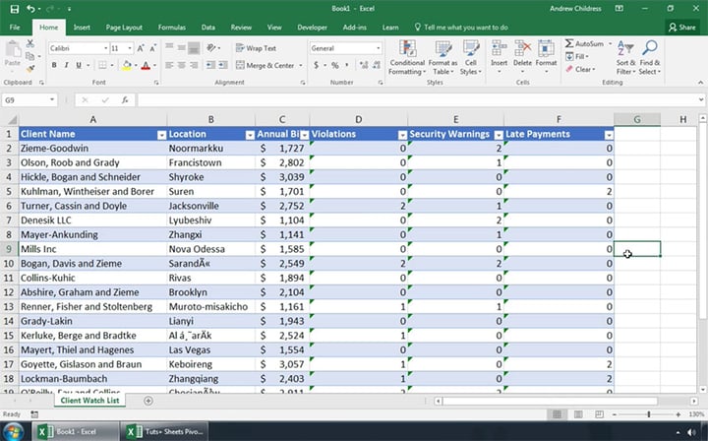Click the Font Color A icon
Image resolution: width=708 pixels, height=441 pixels.
coord(146,66)
